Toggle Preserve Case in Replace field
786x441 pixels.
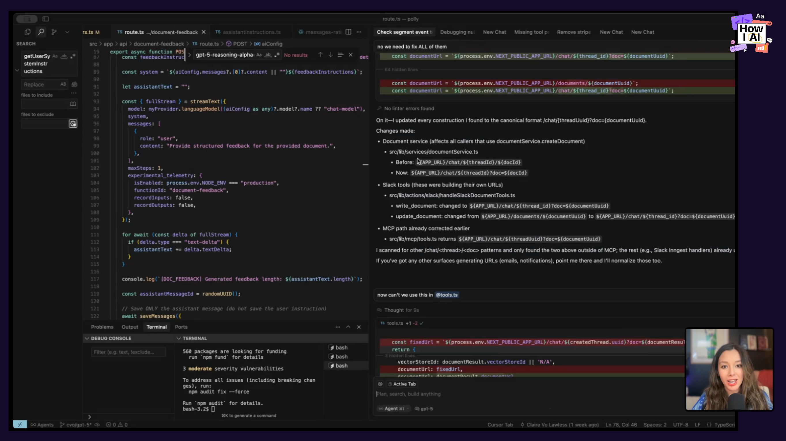click(x=63, y=84)
